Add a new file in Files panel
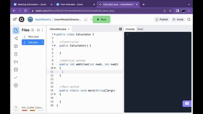The height and width of the screenshot is (114, 203). pos(32,30)
